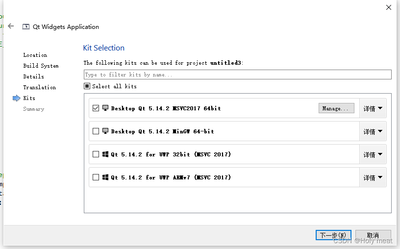The width and height of the screenshot is (400, 249).
Task: Proceed with the 下一步(N) button
Action: click(333, 235)
